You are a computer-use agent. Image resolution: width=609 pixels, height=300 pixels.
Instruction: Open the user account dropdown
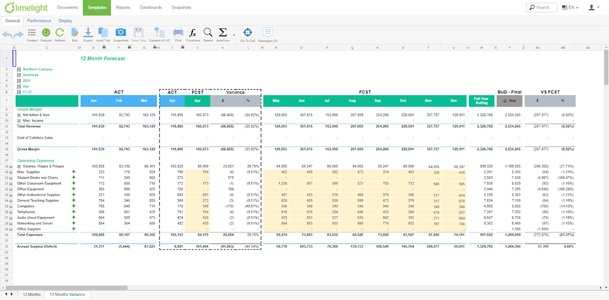tap(594, 8)
